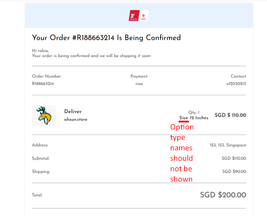Select the order number R188663214 value

tap(43, 84)
